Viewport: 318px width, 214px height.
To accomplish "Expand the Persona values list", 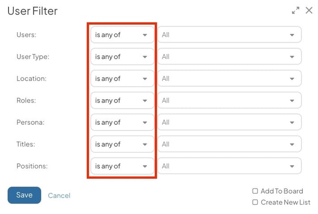I will 229,122.
